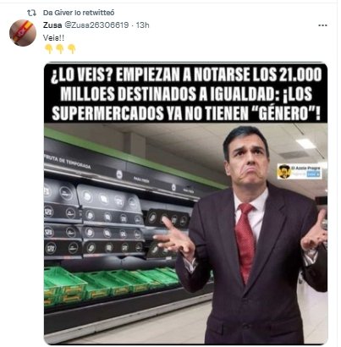This screenshot has height=347, width=341.
Task: Click the "Fruta de temporada" shelf sign
Action: click(x=67, y=162)
